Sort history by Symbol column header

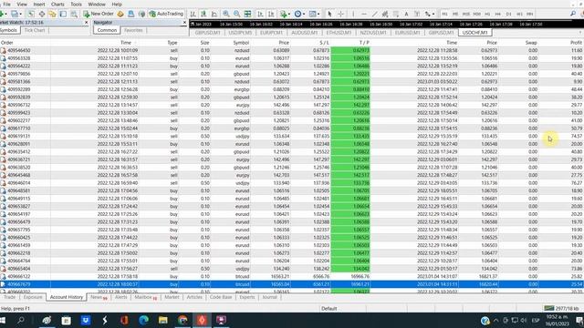tap(241, 43)
